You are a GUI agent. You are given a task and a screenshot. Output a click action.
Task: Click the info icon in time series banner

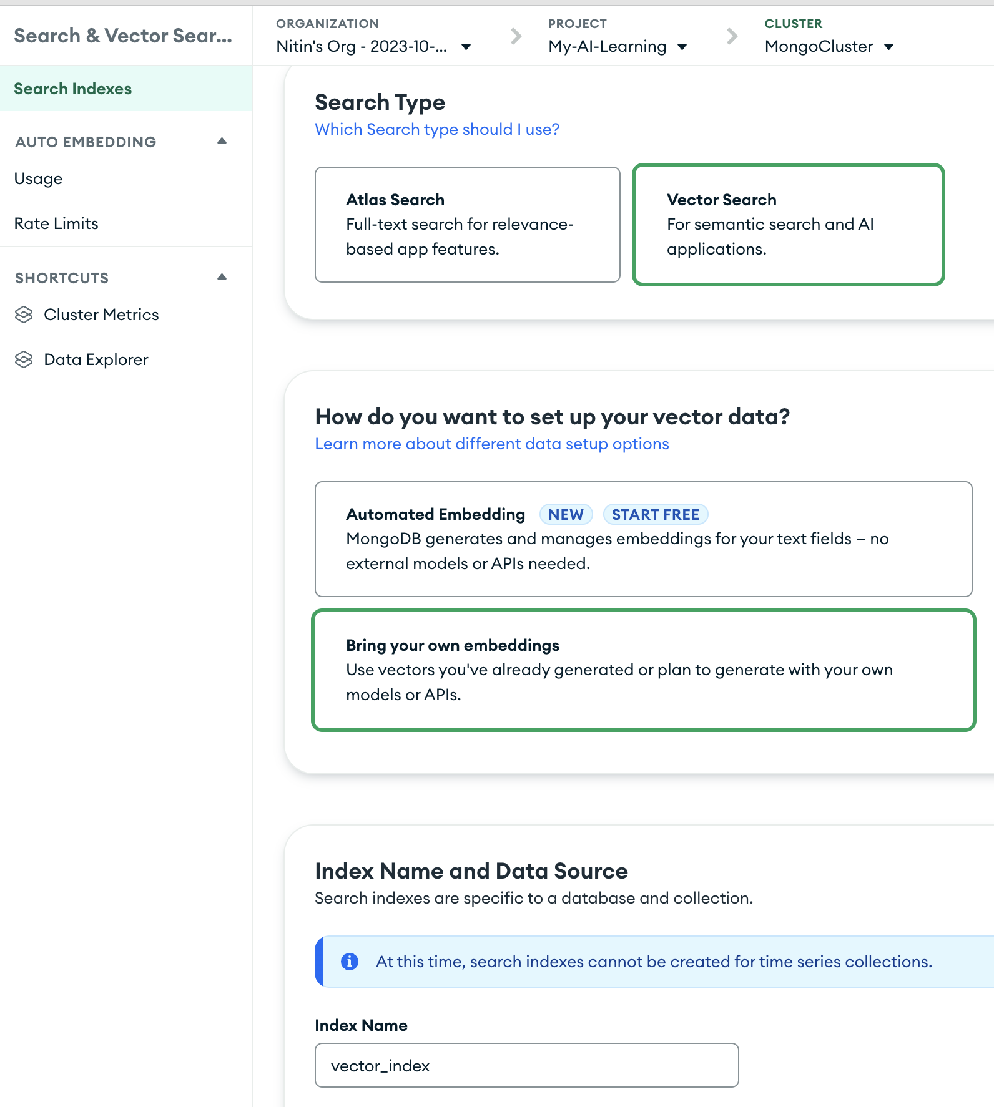tap(350, 962)
